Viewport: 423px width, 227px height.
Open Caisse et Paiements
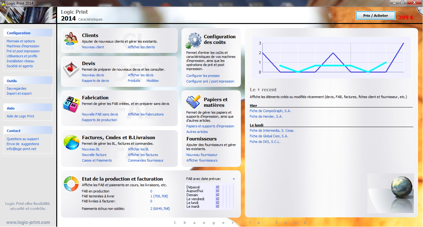click(x=97, y=160)
